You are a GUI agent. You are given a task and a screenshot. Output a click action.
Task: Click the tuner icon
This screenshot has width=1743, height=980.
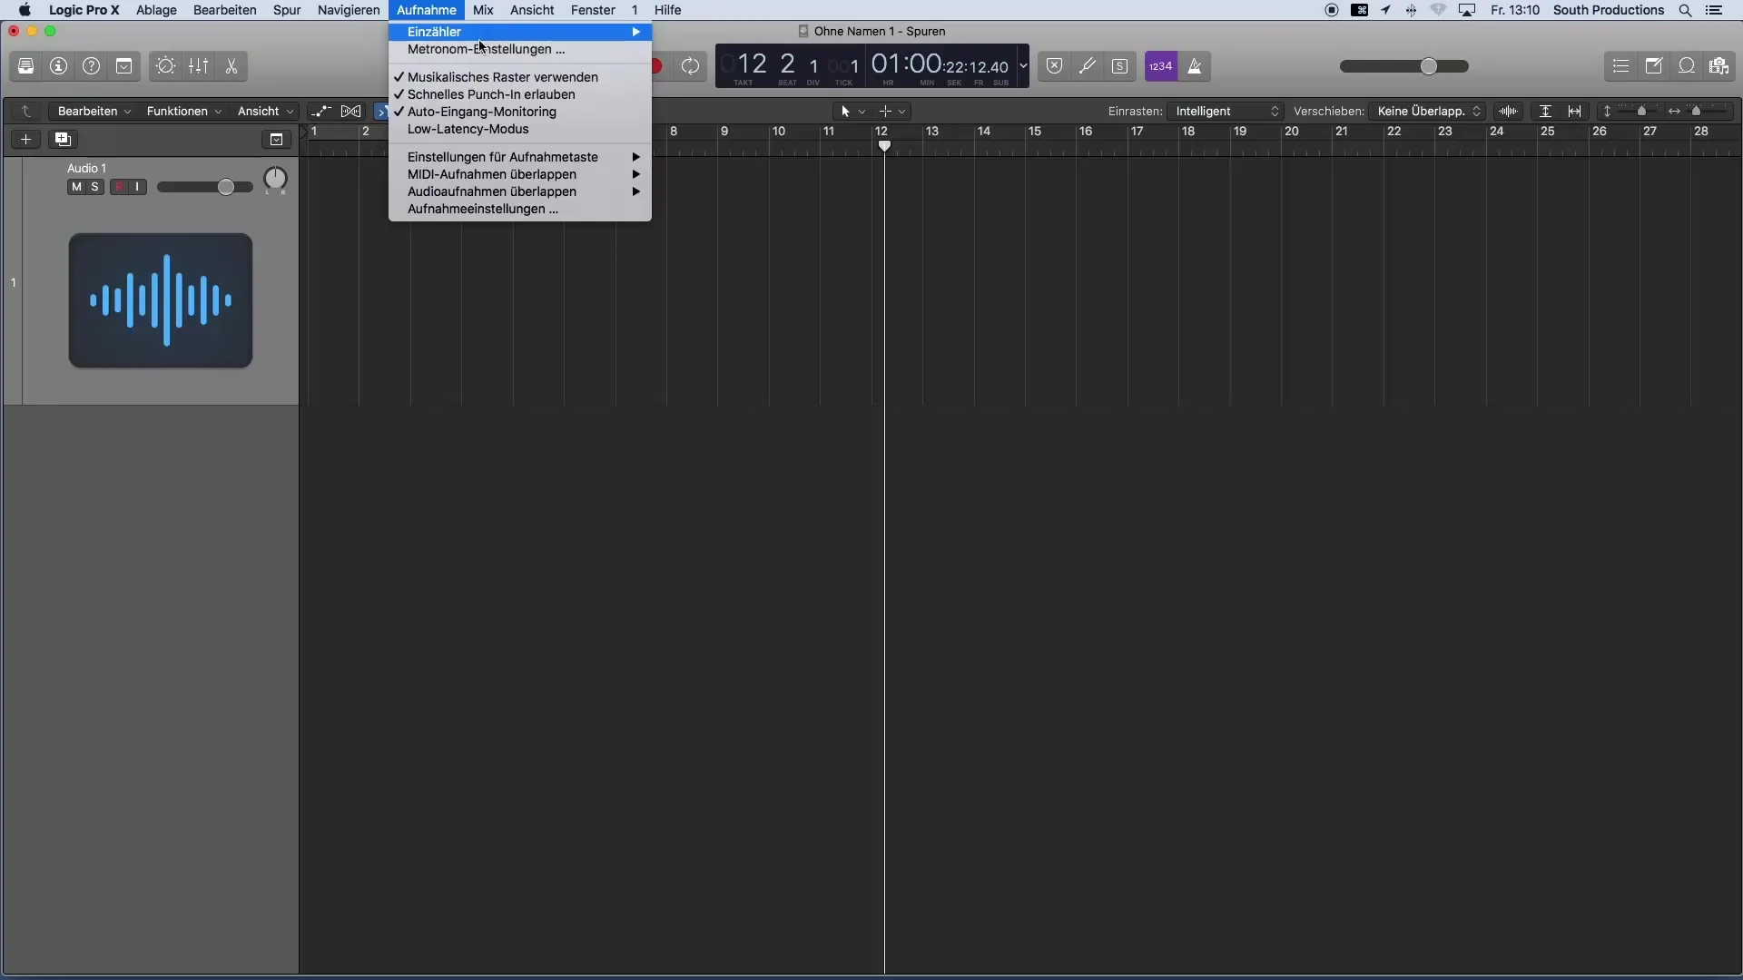click(x=1087, y=66)
